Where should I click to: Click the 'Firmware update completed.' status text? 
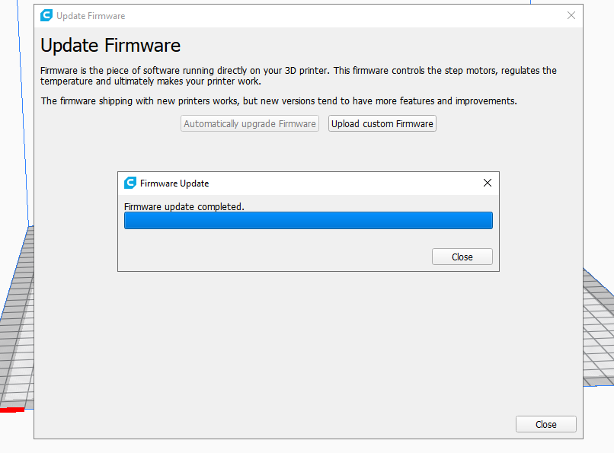point(184,206)
